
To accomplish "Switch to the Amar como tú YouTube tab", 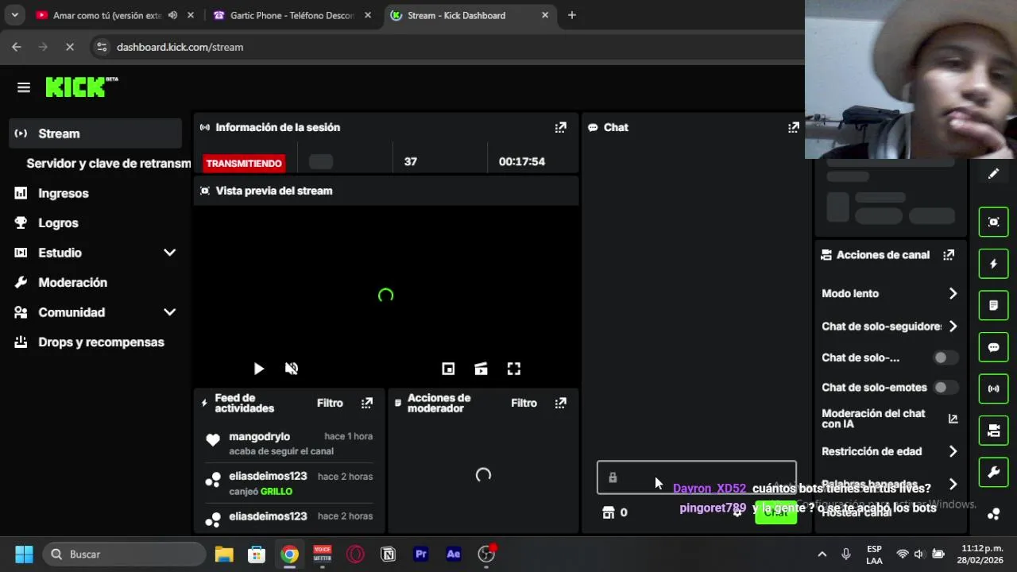I will (x=99, y=15).
